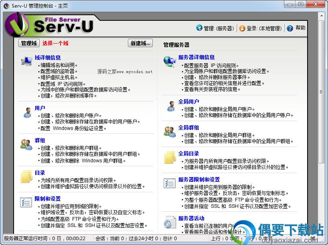Click the text 编辑域名和说明。
This screenshot has width=328, height=245.
(59, 65)
